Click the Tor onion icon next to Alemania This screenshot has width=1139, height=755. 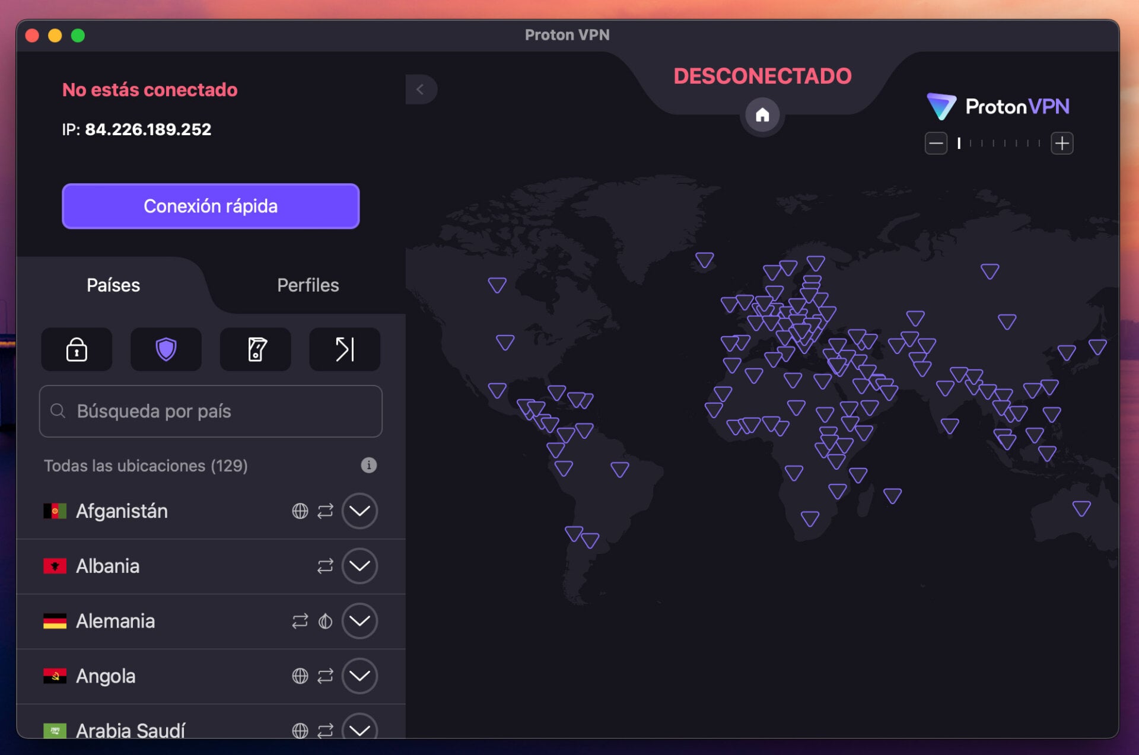(324, 621)
